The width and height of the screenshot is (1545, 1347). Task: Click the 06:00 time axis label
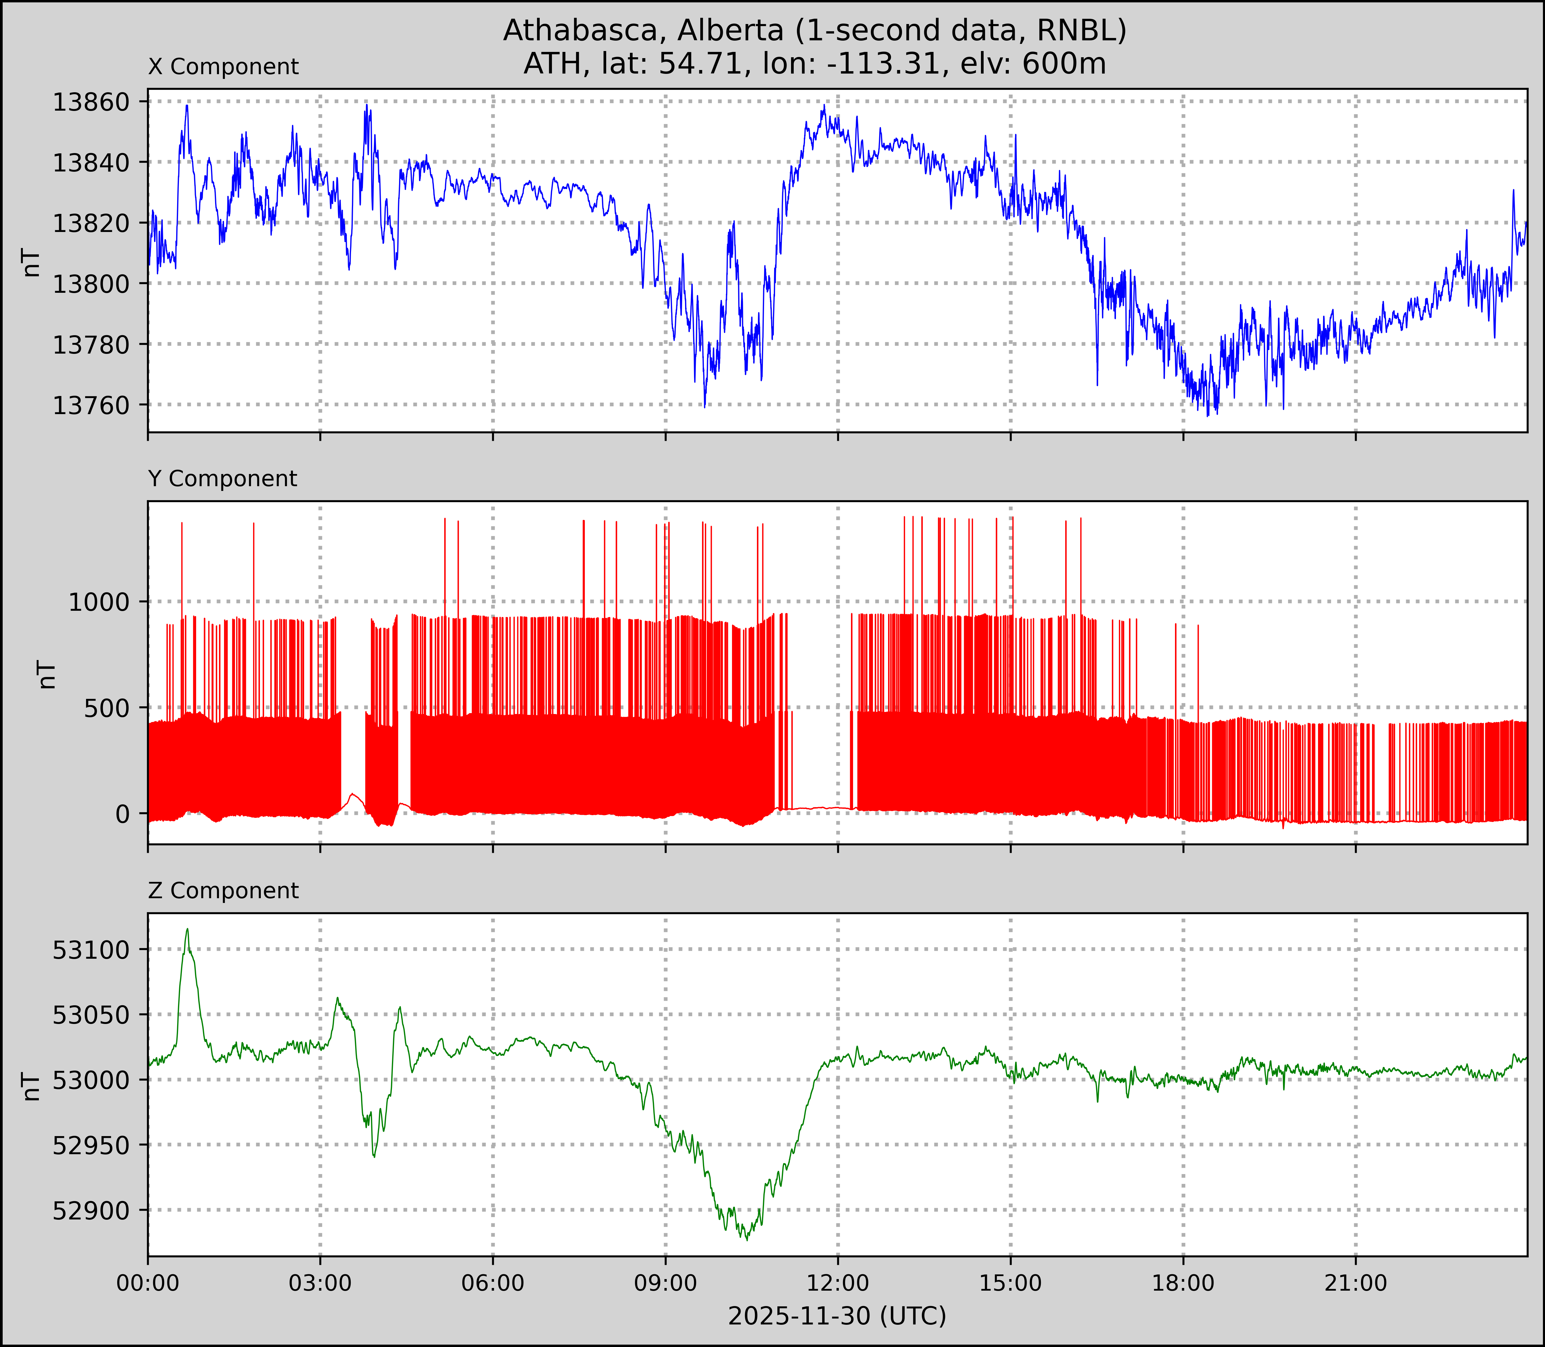pos(493,1283)
